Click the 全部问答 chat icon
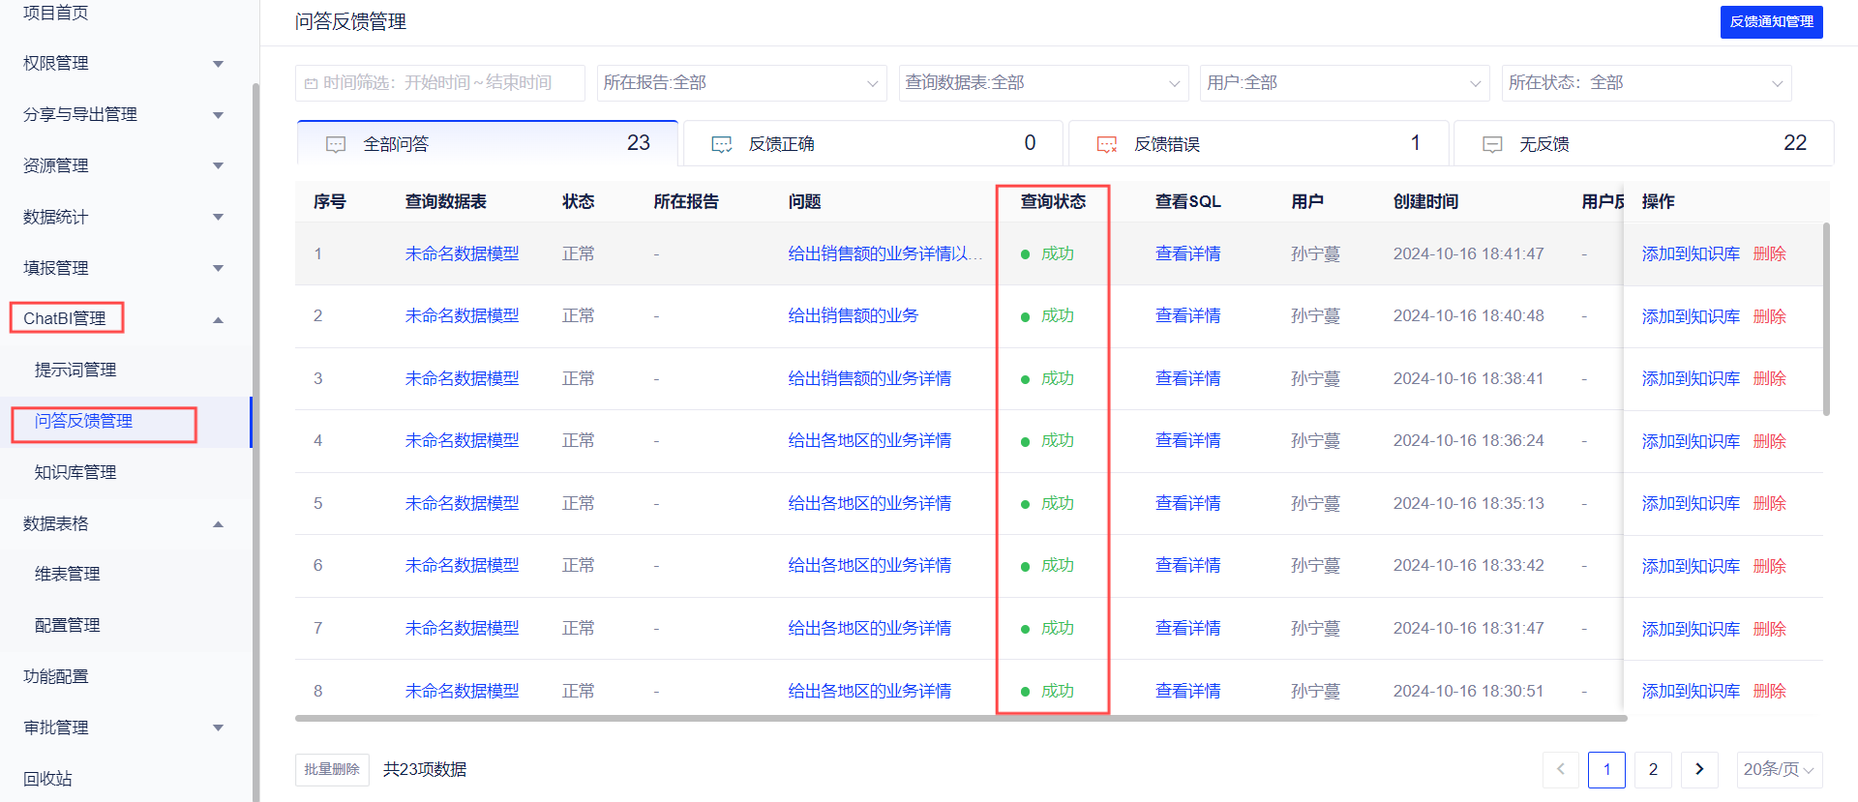This screenshot has width=1858, height=802. pyautogui.click(x=336, y=144)
